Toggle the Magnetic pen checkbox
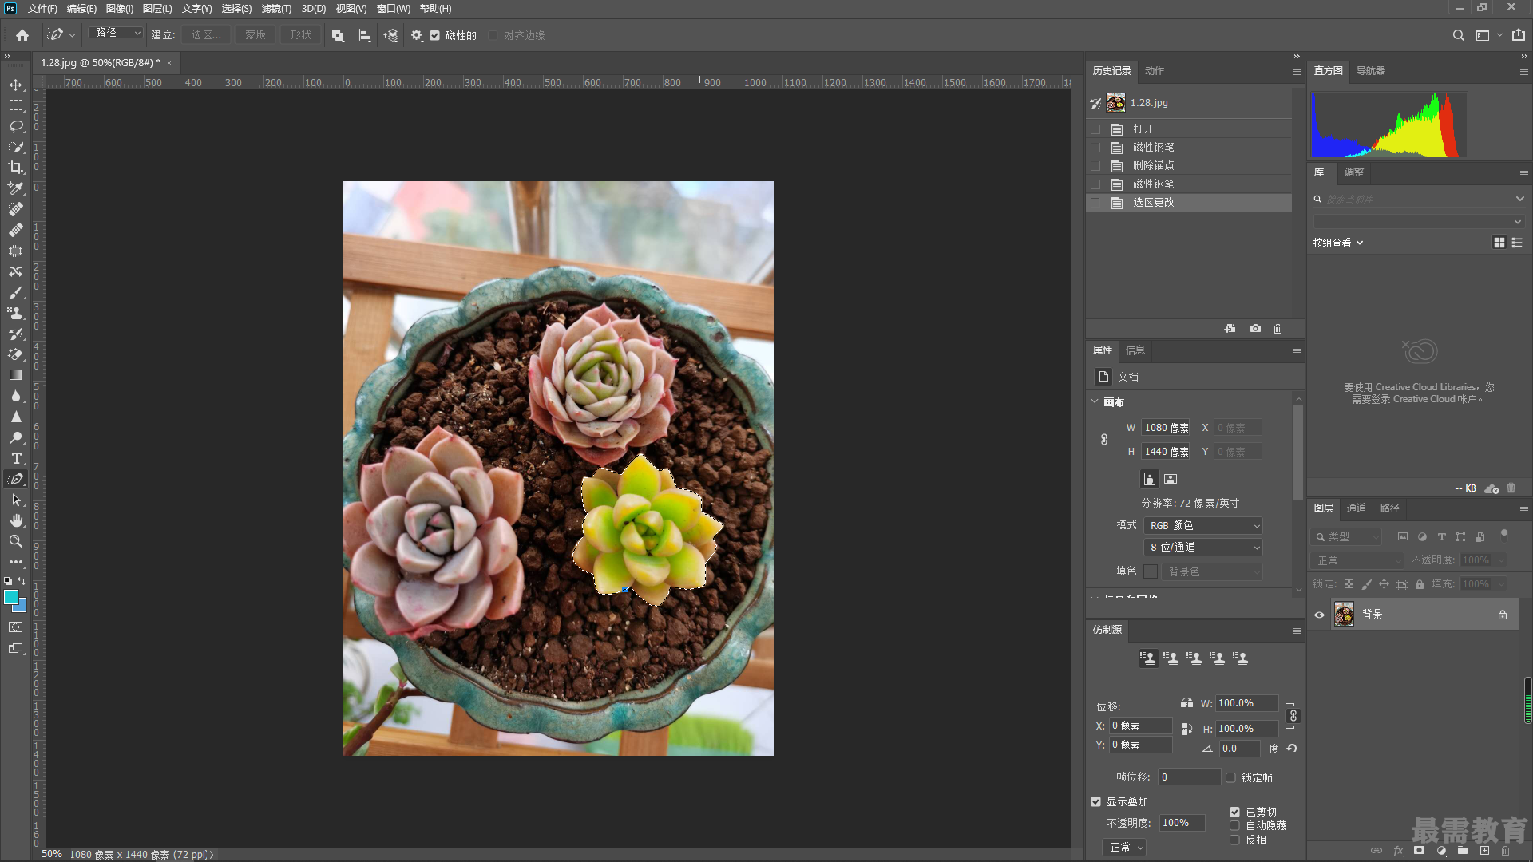Viewport: 1533px width, 862px height. click(434, 35)
